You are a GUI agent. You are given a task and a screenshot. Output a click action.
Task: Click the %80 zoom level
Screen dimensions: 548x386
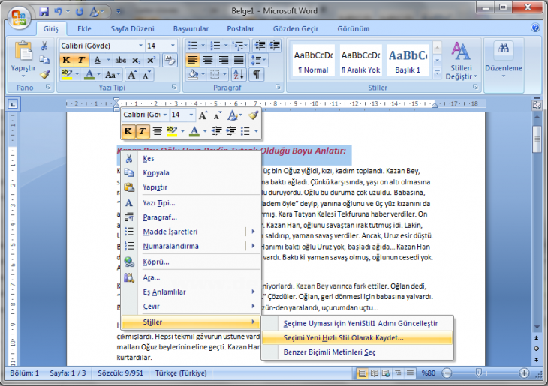[428, 373]
